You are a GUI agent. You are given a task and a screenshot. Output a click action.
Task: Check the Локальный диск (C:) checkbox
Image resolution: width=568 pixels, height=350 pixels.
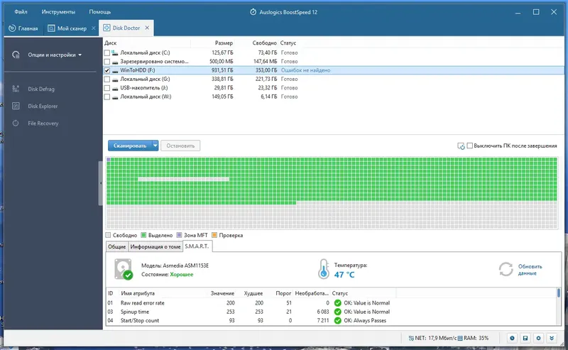click(107, 53)
